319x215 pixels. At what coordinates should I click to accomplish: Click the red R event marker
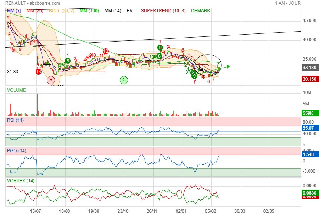click(50, 80)
